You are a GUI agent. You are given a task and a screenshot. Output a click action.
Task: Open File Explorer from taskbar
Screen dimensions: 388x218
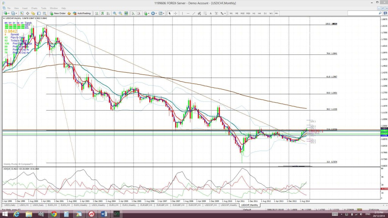(x=29, y=214)
